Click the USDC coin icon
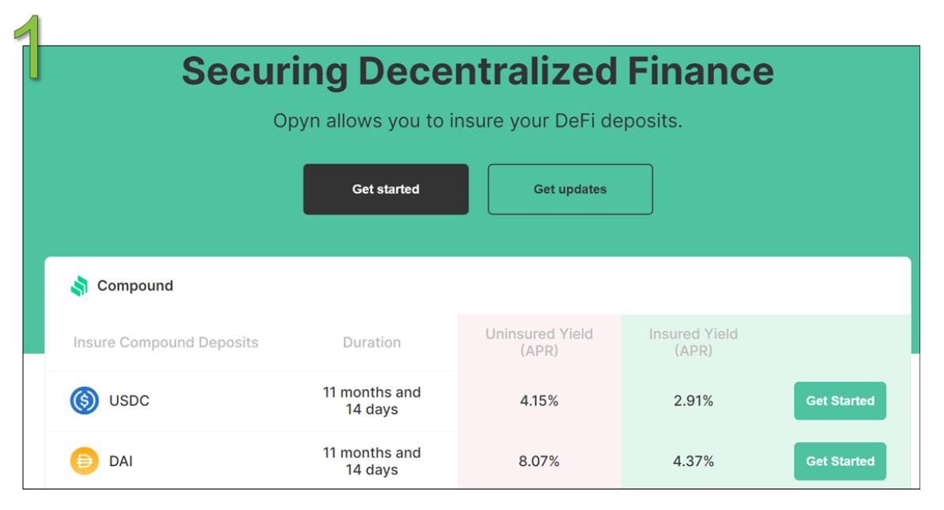The height and width of the screenshot is (510, 944). click(x=85, y=401)
